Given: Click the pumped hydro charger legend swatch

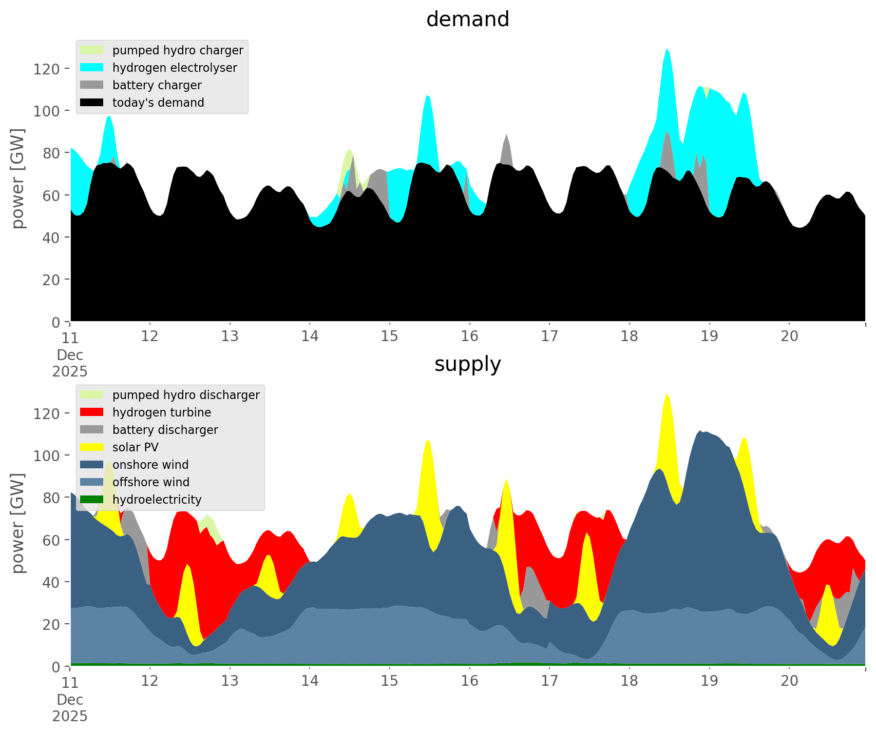Looking at the screenshot, I should coord(92,50).
